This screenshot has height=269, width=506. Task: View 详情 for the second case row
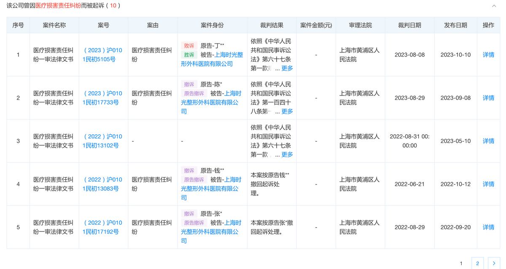pos(488,98)
